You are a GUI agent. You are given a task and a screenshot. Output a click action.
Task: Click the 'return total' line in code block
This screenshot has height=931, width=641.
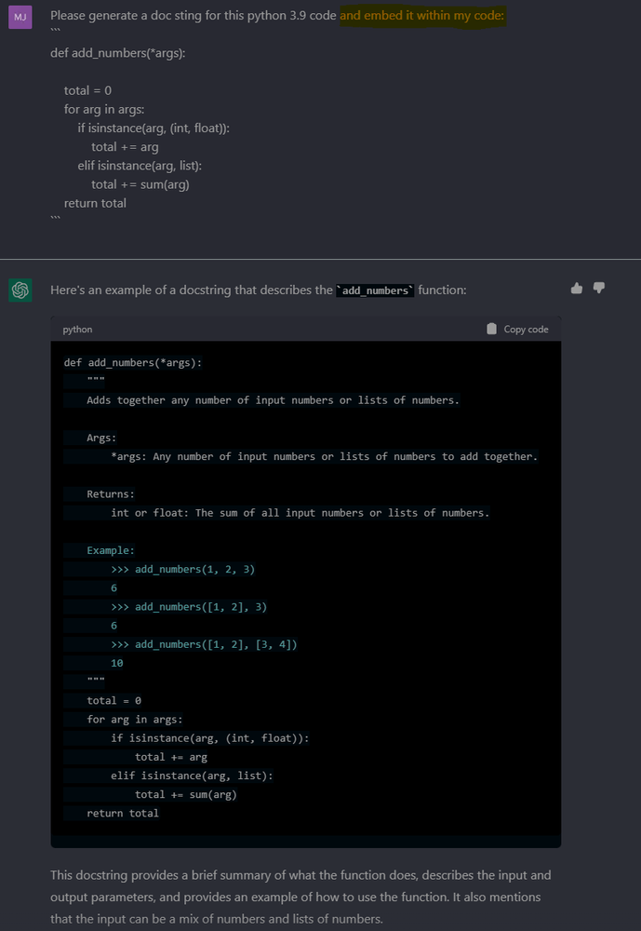tap(123, 814)
